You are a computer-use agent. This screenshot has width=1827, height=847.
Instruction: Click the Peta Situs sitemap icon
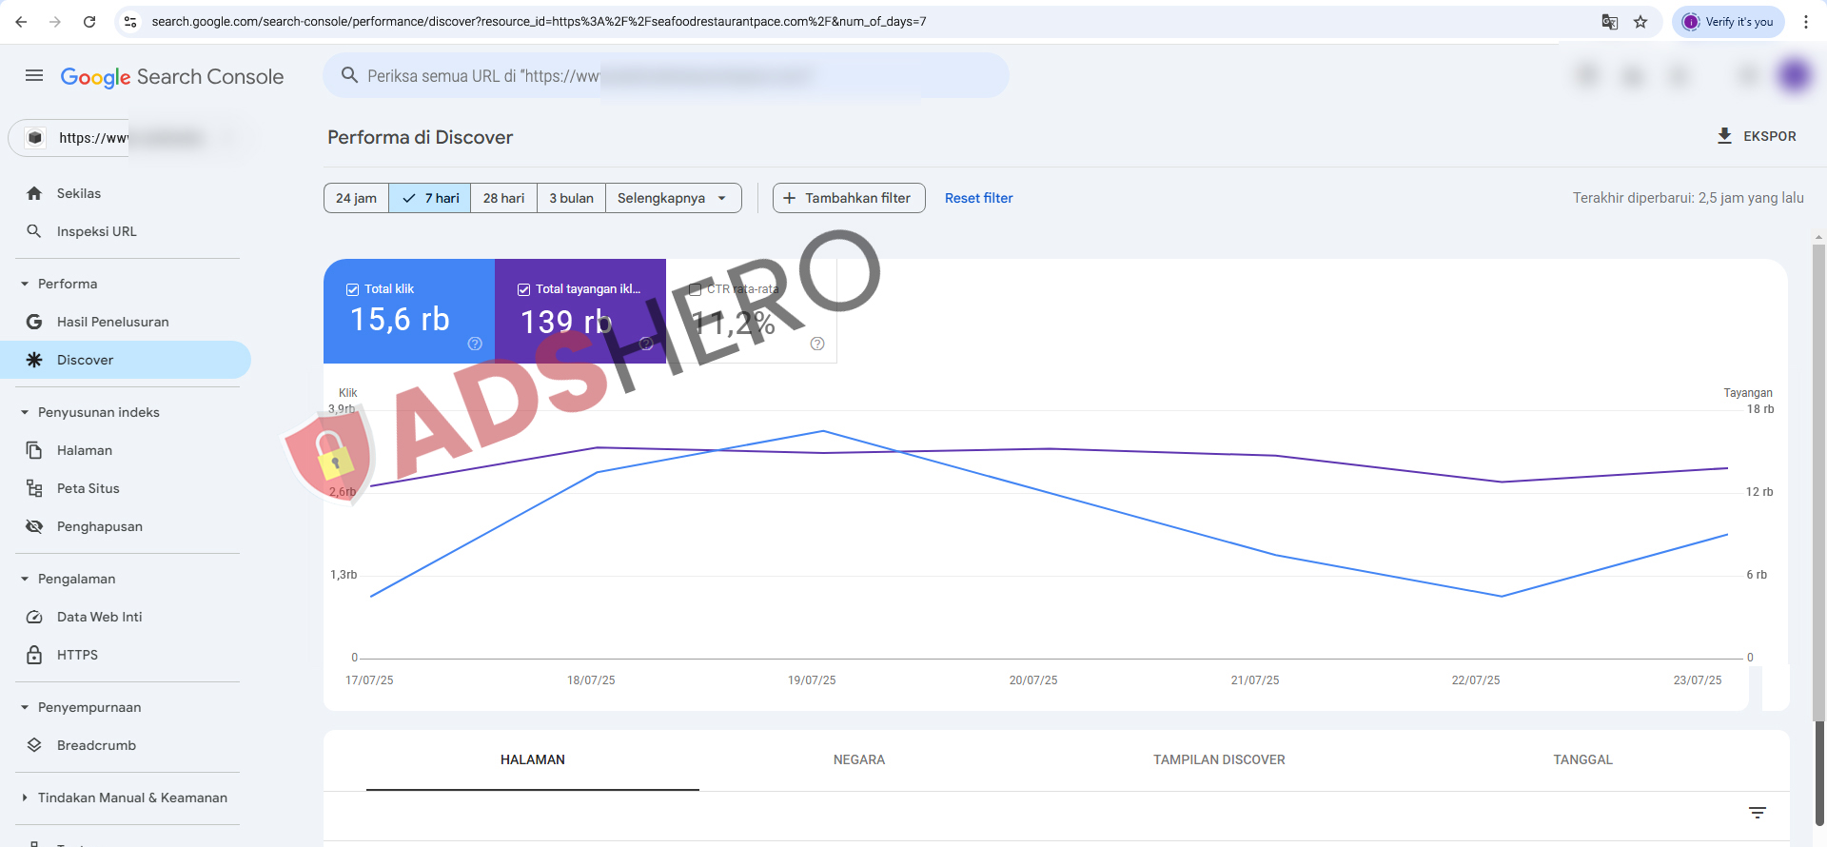34,488
